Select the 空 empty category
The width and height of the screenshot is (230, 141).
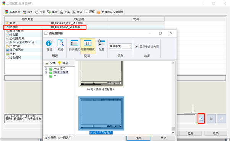[55, 76]
